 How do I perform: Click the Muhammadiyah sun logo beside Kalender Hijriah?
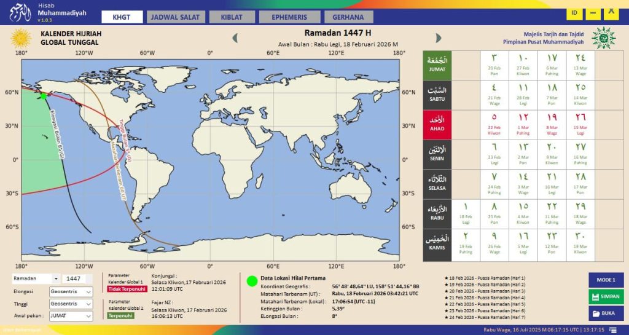pyautogui.click(x=21, y=38)
